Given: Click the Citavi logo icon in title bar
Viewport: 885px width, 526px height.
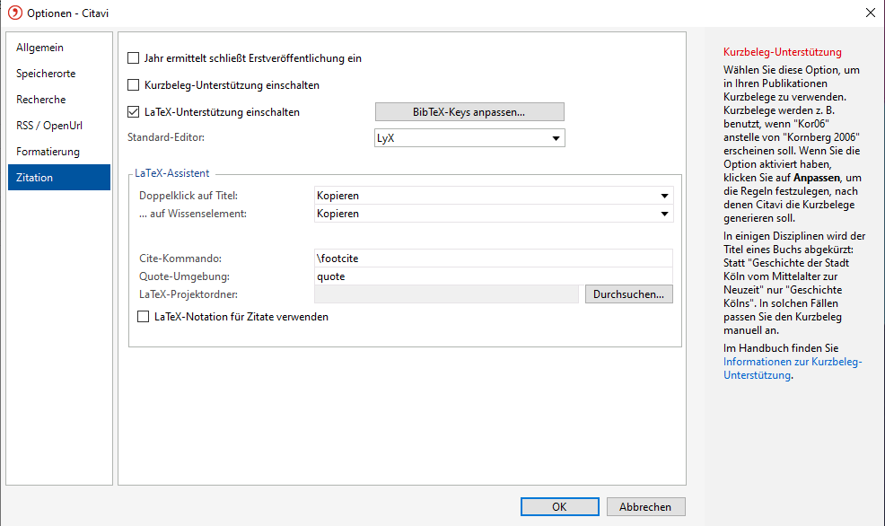Looking at the screenshot, I should pyautogui.click(x=15, y=13).
